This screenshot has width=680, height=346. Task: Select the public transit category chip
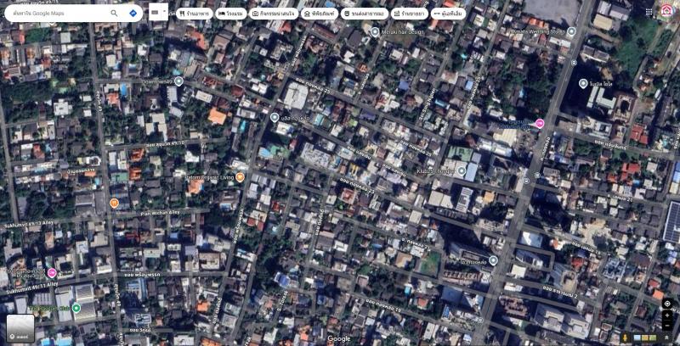click(365, 14)
